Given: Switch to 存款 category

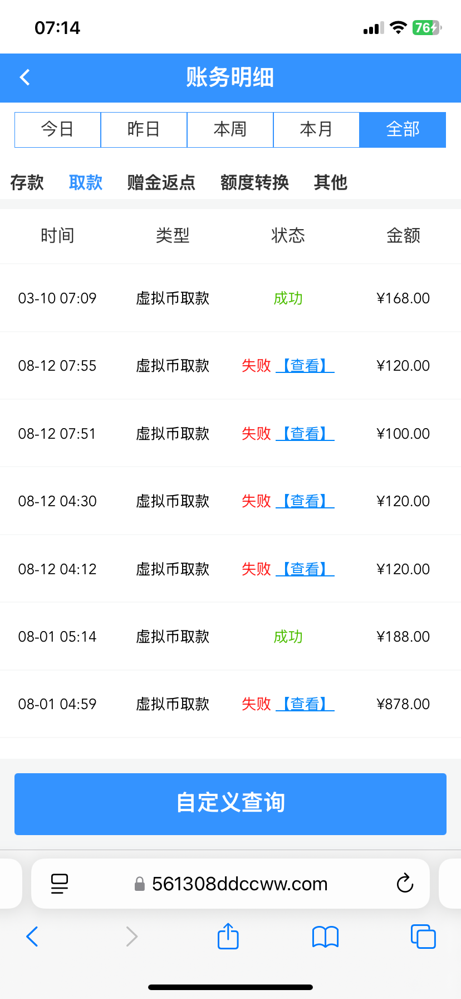Looking at the screenshot, I should 27,182.
